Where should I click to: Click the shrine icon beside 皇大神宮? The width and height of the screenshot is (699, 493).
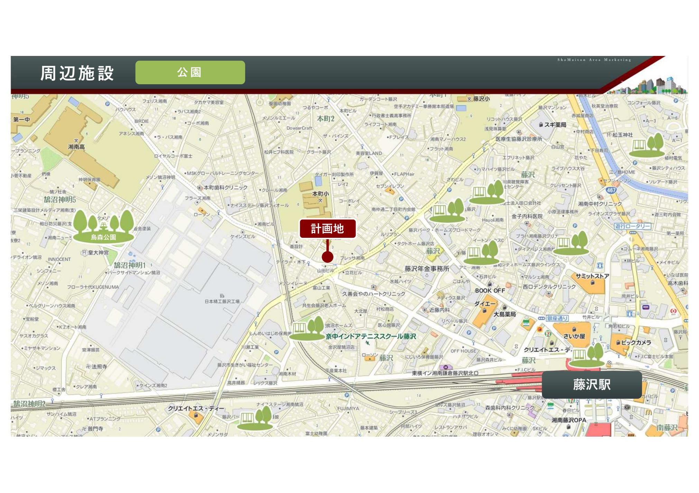click(84, 252)
